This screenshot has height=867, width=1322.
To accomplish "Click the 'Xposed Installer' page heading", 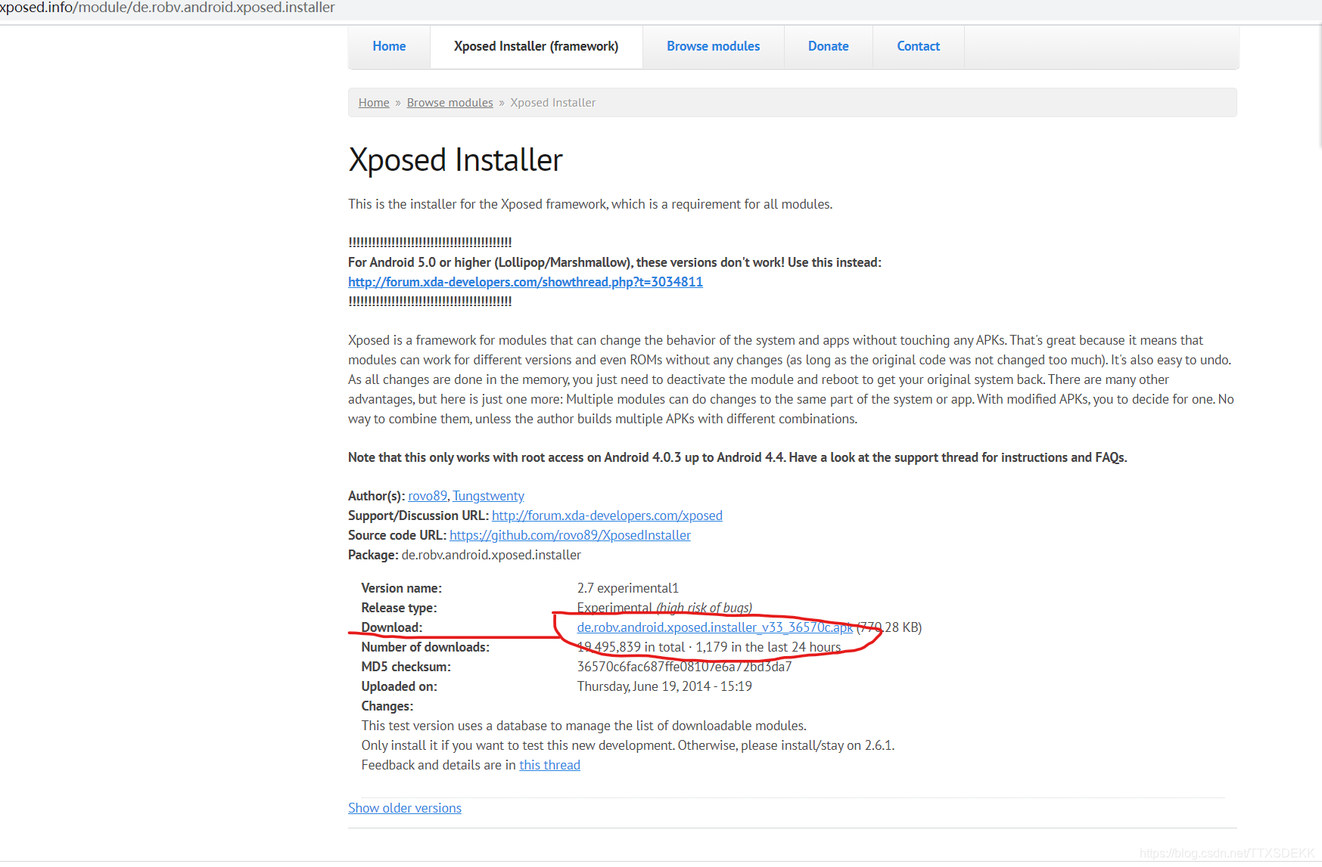I will coord(456,160).
